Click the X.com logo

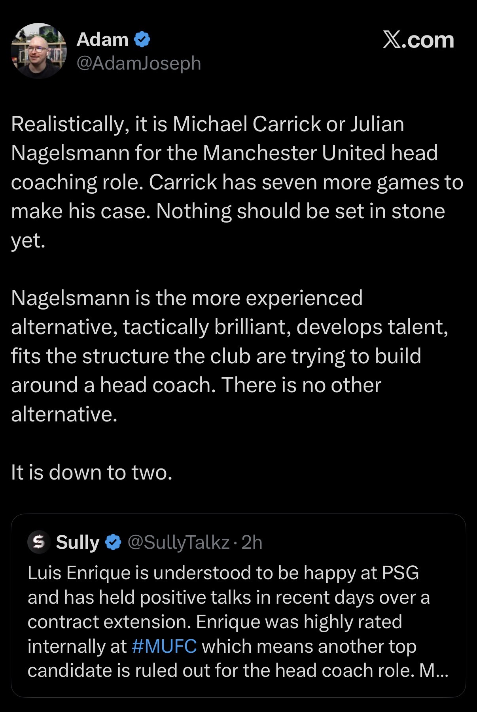(x=418, y=40)
